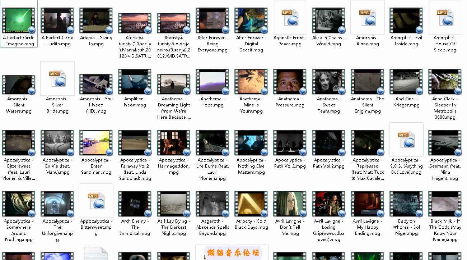Select the Amorphis - House Of Sleep.mpg icon
Viewport: 467px width, 260px height.
(445, 17)
